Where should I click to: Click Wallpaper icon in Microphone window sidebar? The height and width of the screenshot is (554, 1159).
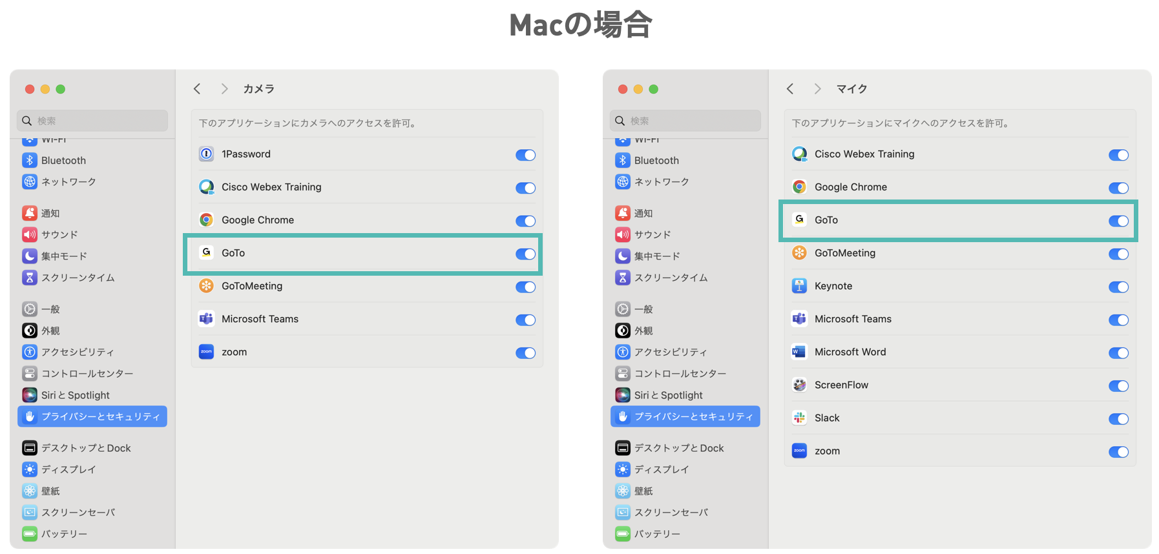[623, 491]
